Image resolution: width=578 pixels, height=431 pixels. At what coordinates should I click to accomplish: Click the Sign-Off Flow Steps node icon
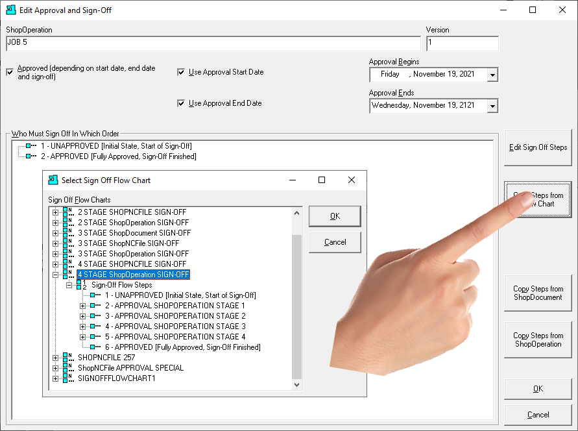tap(81, 285)
